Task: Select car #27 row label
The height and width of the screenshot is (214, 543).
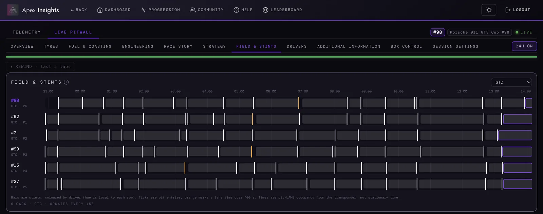Action: (x=15, y=181)
